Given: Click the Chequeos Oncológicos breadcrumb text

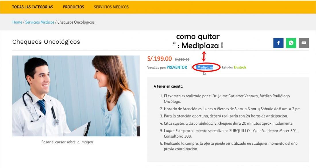Looking at the screenshot, I should pyautogui.click(x=76, y=22).
